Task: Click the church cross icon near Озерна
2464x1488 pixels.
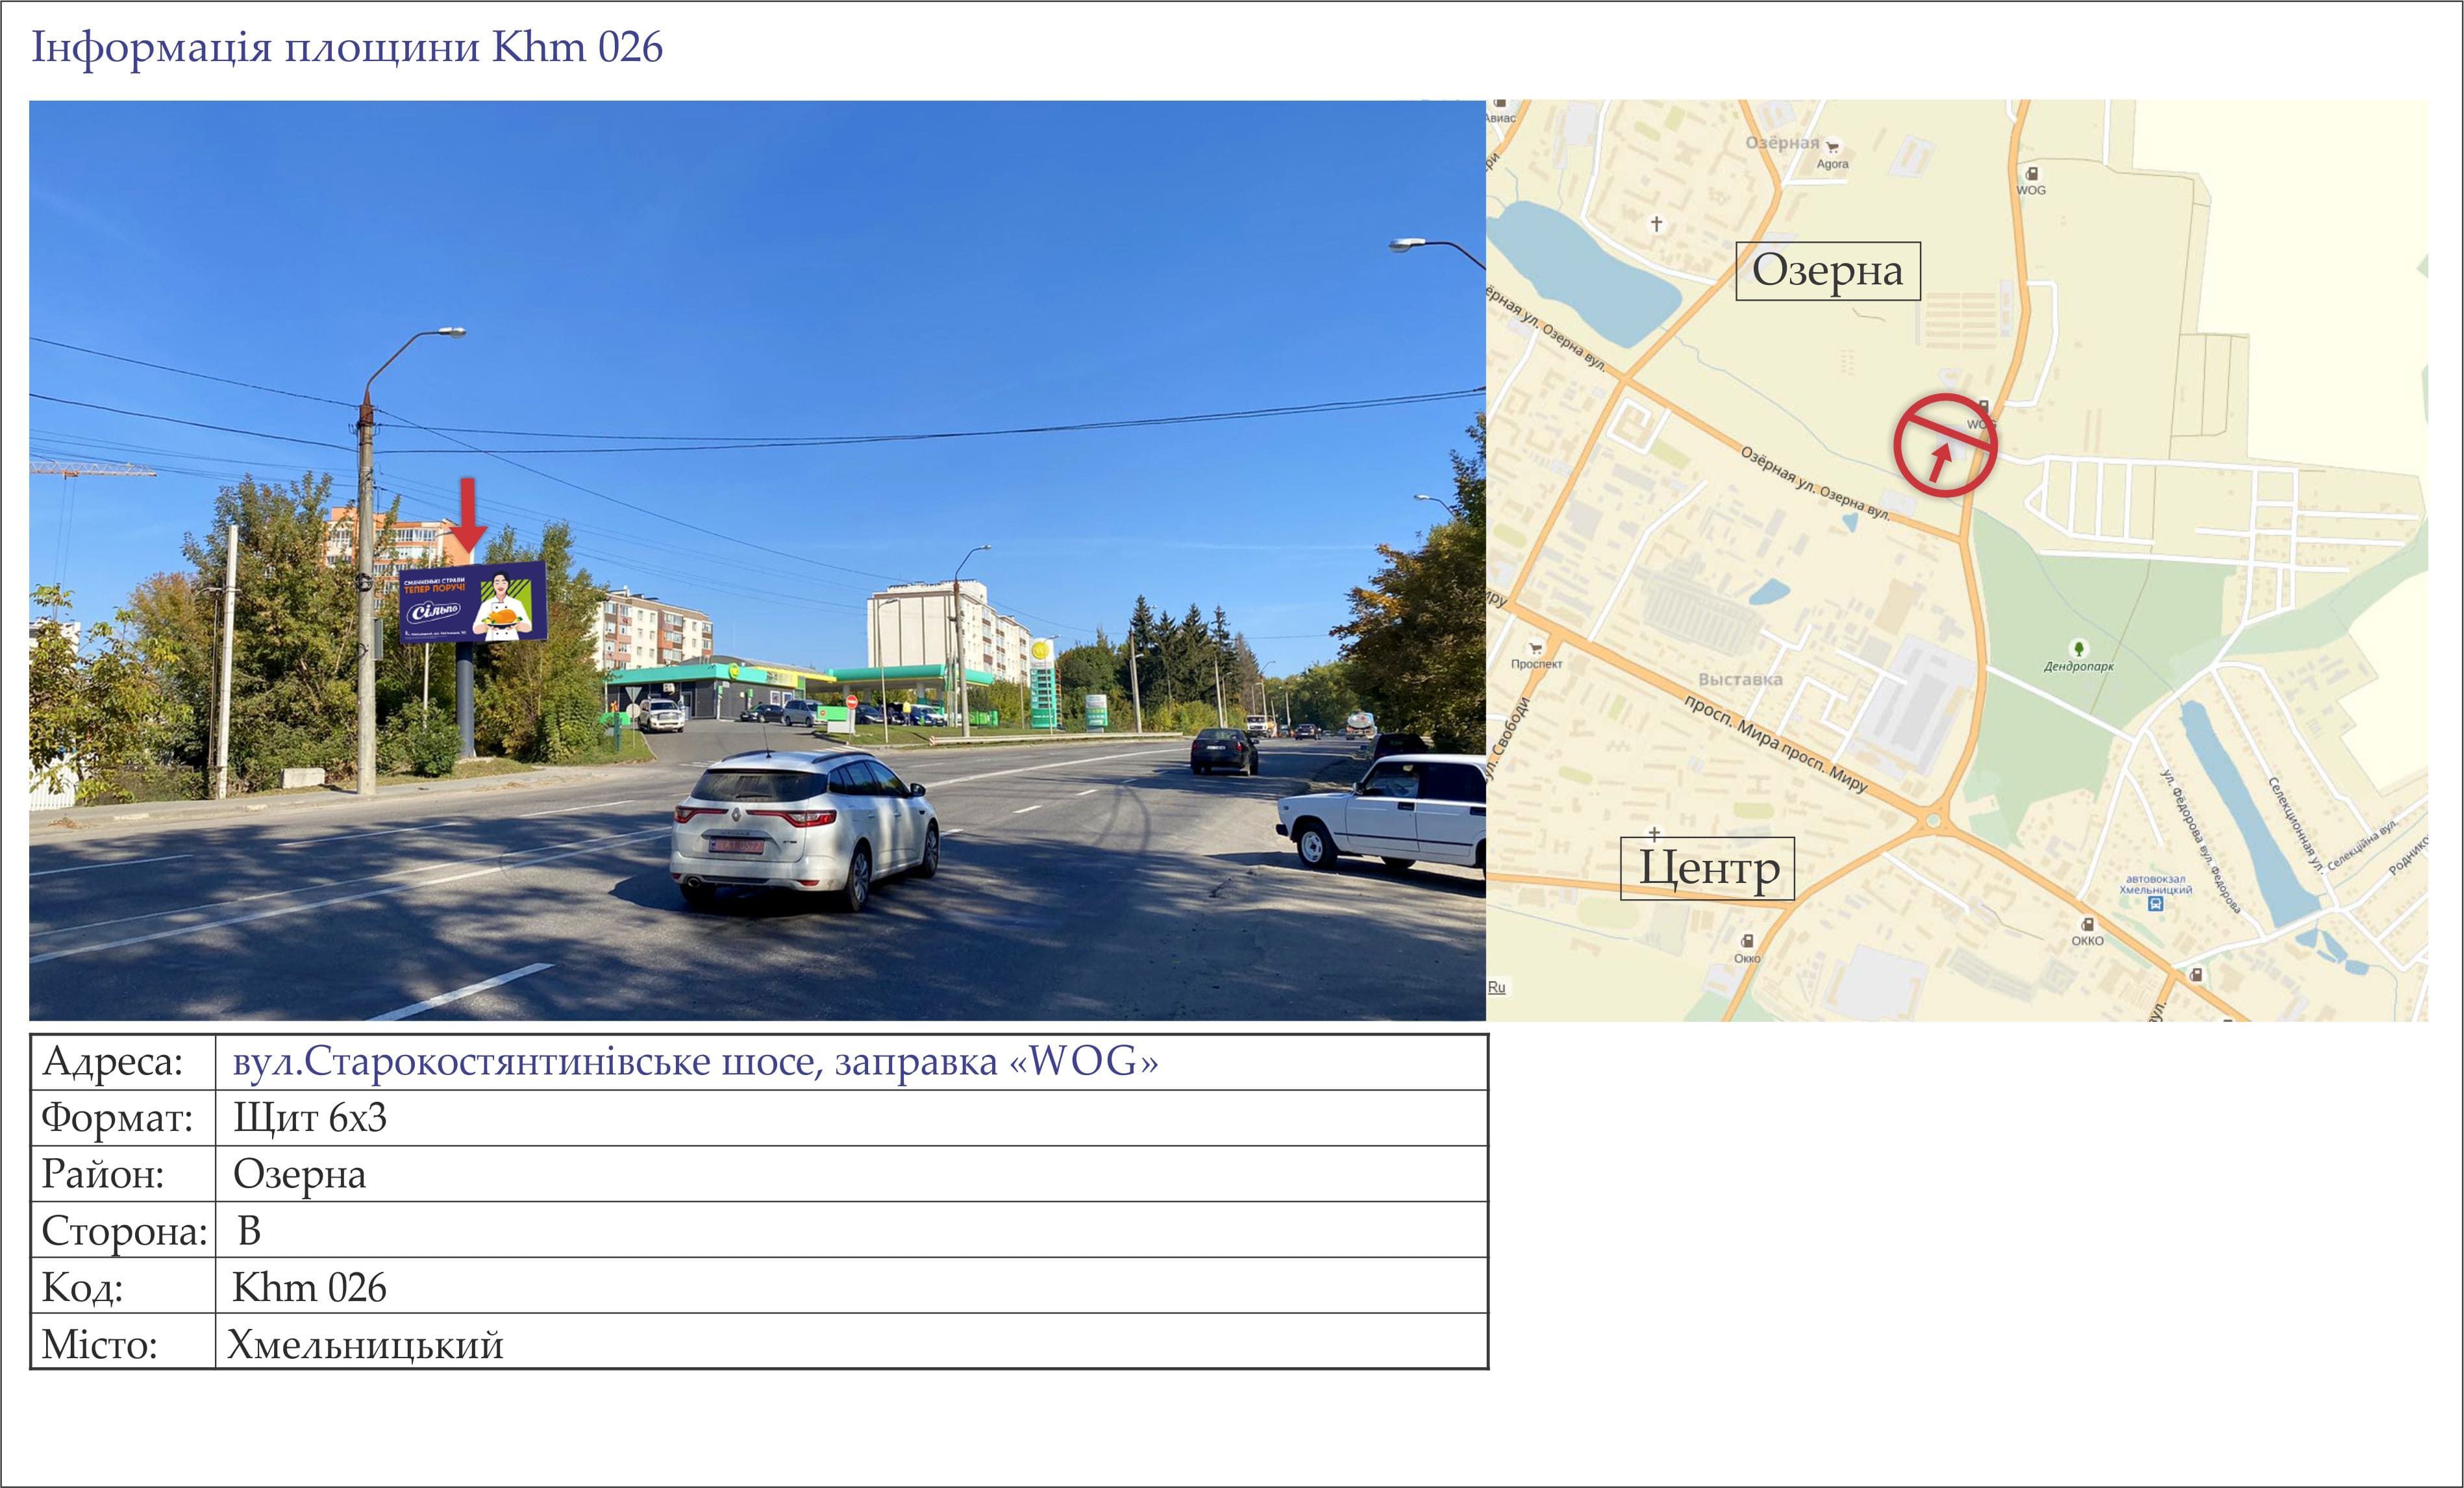Action: [1656, 223]
